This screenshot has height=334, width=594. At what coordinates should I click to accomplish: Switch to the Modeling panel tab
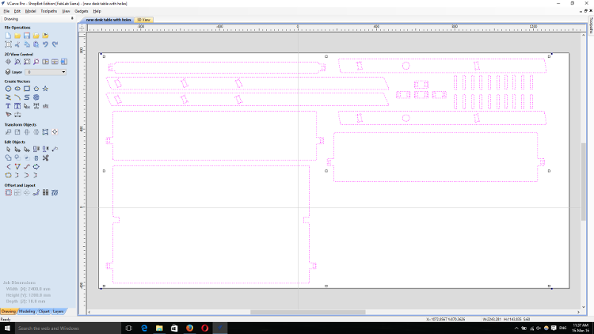27,311
